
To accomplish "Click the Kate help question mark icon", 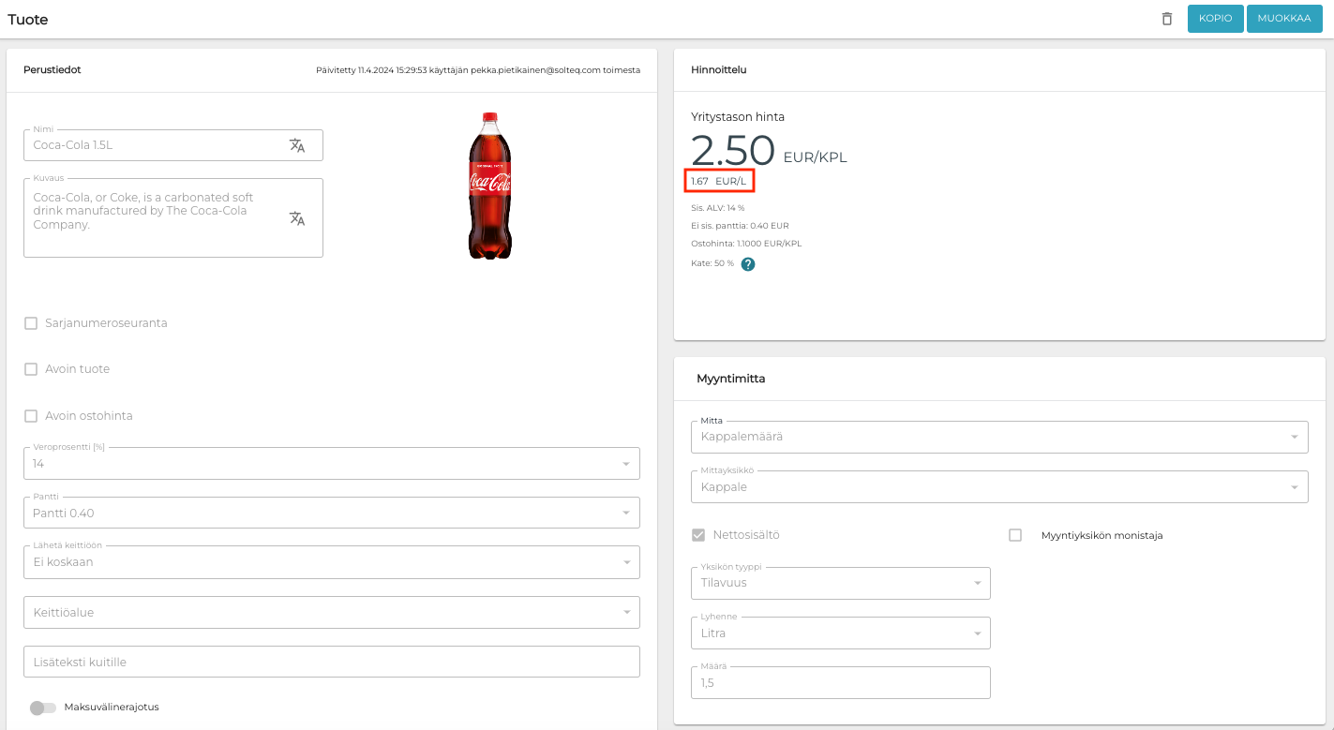I will point(748,264).
